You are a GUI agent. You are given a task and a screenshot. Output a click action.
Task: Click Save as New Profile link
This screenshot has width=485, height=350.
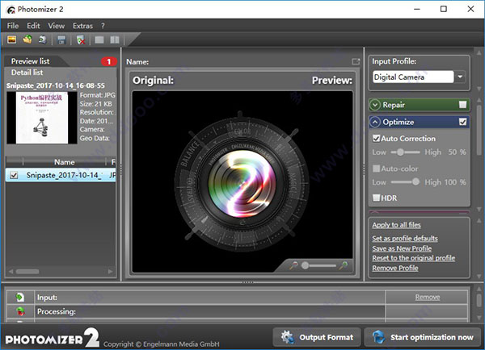point(402,248)
